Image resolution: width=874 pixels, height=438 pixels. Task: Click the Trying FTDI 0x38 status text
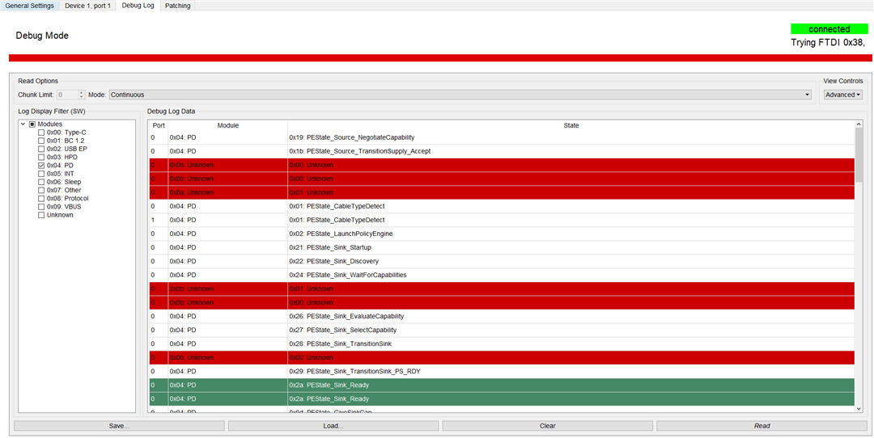[828, 42]
